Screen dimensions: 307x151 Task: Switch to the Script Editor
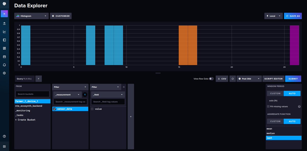click(273, 79)
